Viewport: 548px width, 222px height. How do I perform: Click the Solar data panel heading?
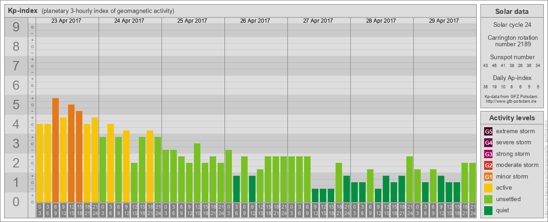(x=511, y=12)
